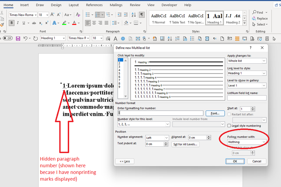The image size is (281, 187).
Task: Increase Aligned at value
Action: (x=208, y=136)
